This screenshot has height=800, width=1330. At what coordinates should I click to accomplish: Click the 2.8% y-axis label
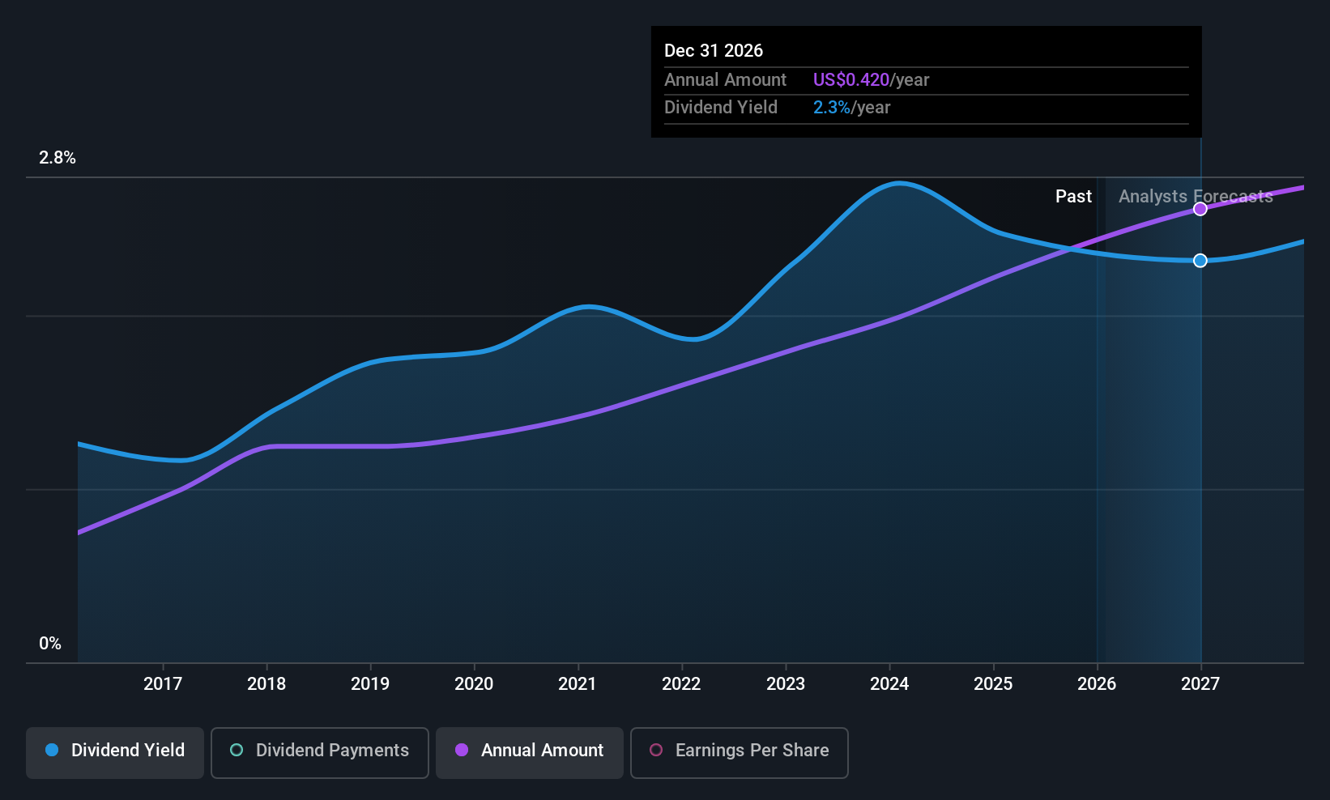pyautogui.click(x=58, y=158)
